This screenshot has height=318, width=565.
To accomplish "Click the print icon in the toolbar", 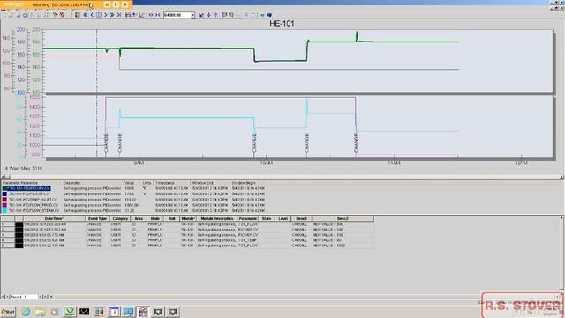I will point(25,15).
